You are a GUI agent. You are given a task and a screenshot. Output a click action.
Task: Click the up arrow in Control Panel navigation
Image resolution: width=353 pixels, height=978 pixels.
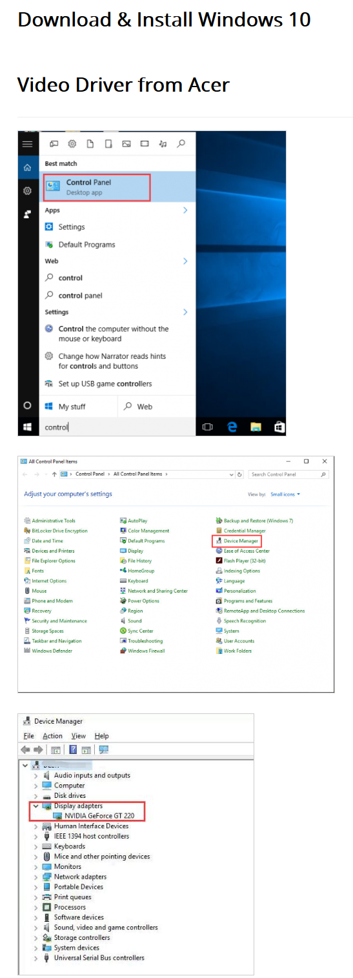coord(54,474)
